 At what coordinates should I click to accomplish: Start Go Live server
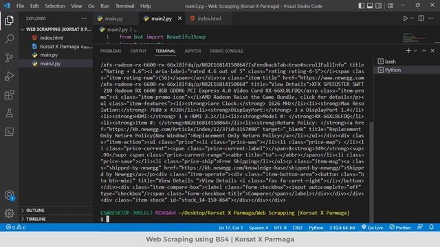pos(373,228)
